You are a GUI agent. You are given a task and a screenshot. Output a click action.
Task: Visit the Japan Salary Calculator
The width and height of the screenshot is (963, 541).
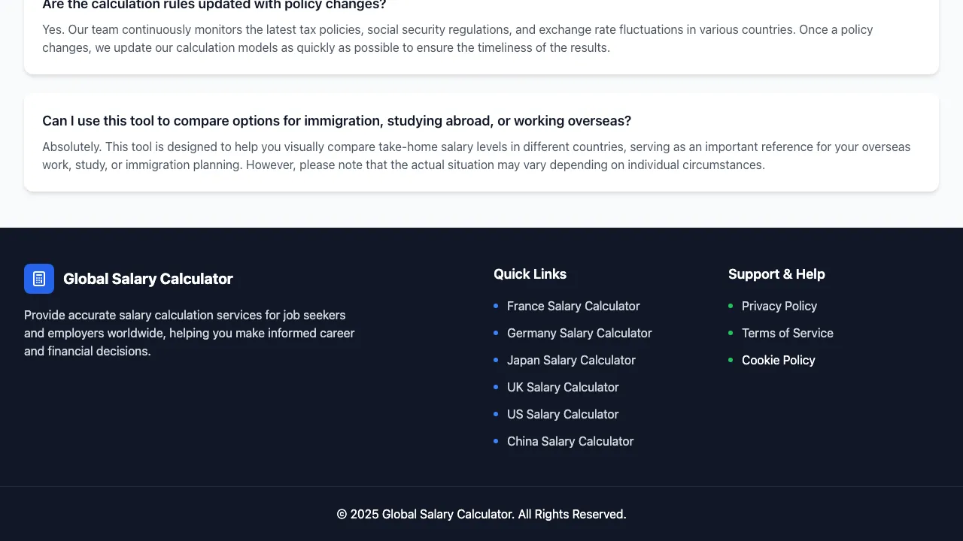[571, 360]
